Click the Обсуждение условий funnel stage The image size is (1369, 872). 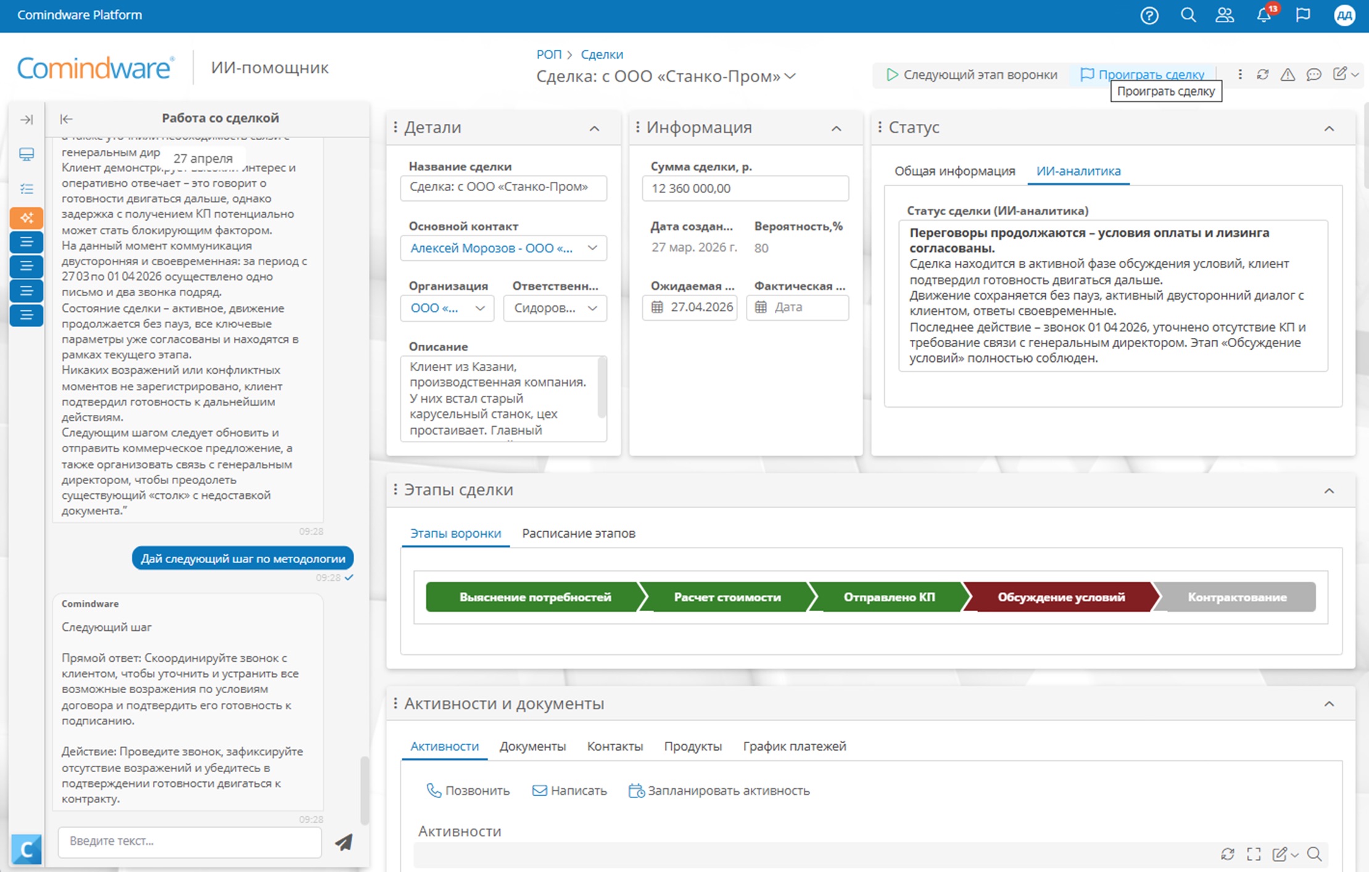1061,597
